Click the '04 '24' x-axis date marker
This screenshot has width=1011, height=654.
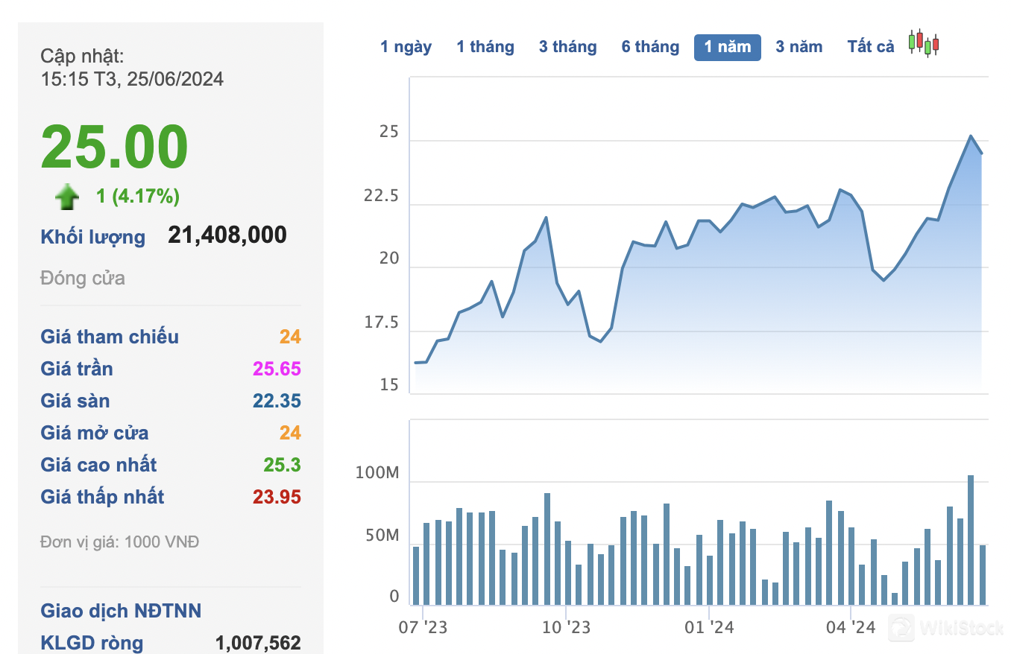click(x=851, y=627)
